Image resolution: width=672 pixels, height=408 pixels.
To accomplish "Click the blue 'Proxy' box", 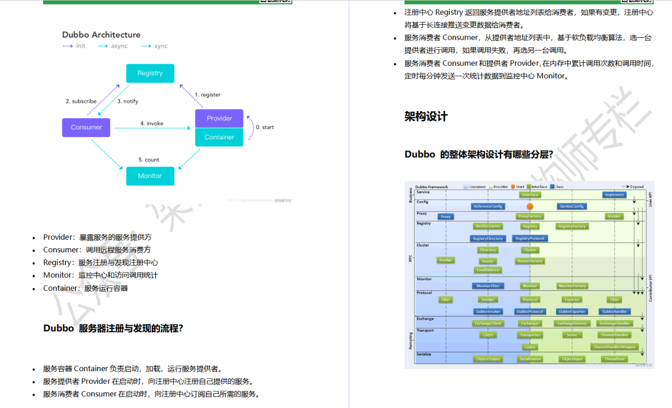I will 446,217.
